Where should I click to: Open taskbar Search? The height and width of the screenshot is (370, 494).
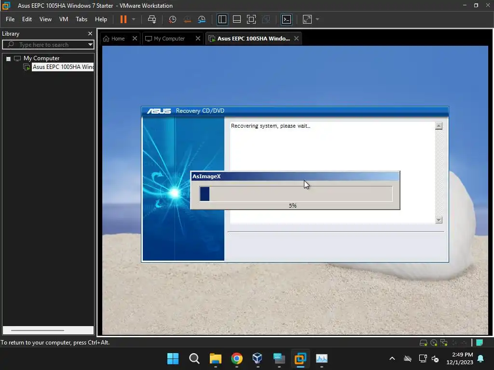point(194,358)
